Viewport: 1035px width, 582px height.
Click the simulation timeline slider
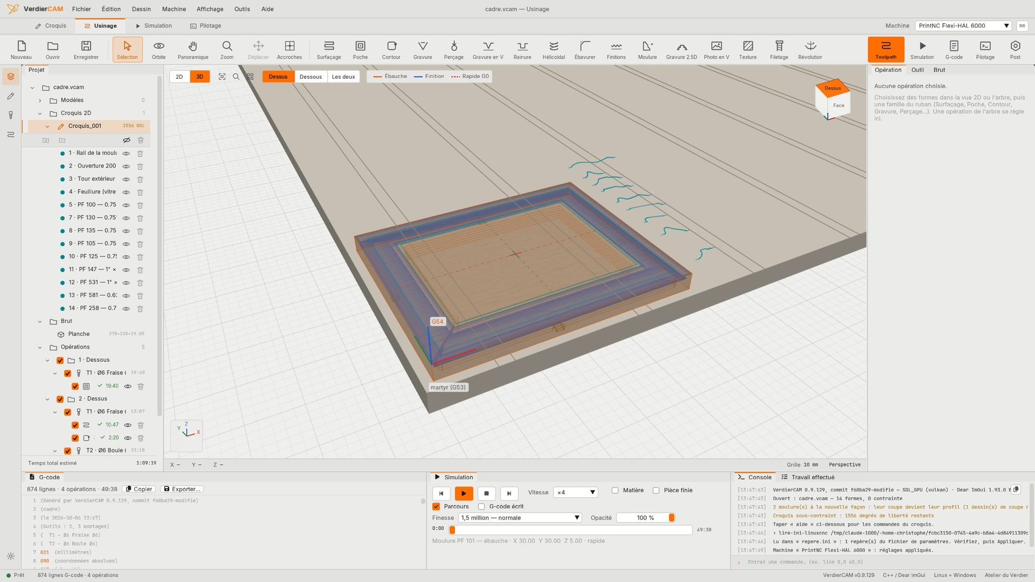(571, 530)
